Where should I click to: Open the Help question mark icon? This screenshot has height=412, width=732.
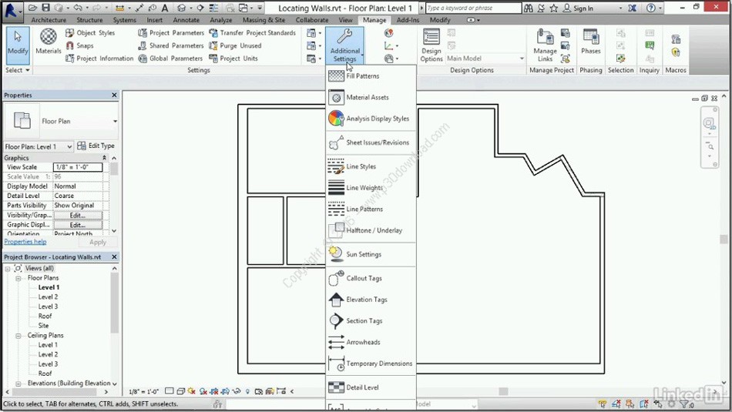pos(652,8)
